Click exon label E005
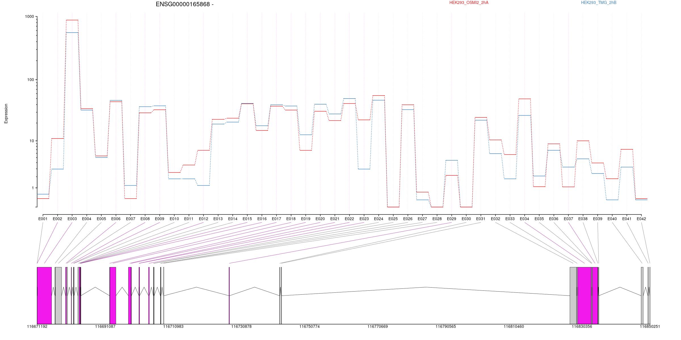The height and width of the screenshot is (340, 681). point(101,219)
